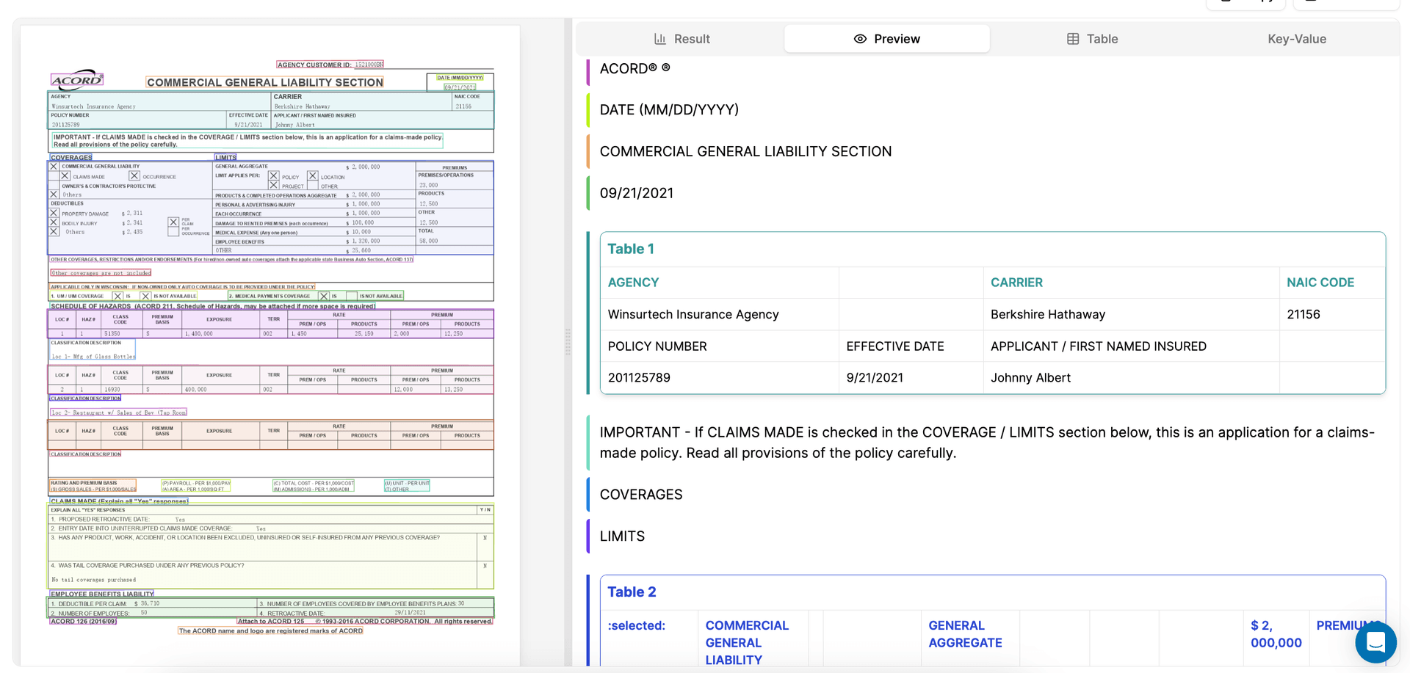Click 'SCHEDULE OF HAZARDS' heading on the form
This screenshot has width=1410, height=673.
click(x=213, y=306)
